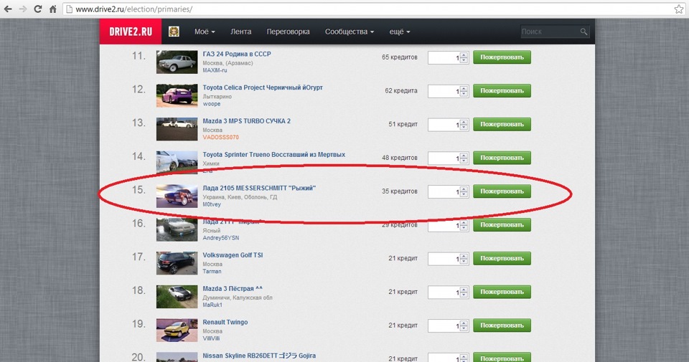This screenshot has height=362, width=689.
Task: Reload the page with the refresh icon
Action: coord(38,9)
